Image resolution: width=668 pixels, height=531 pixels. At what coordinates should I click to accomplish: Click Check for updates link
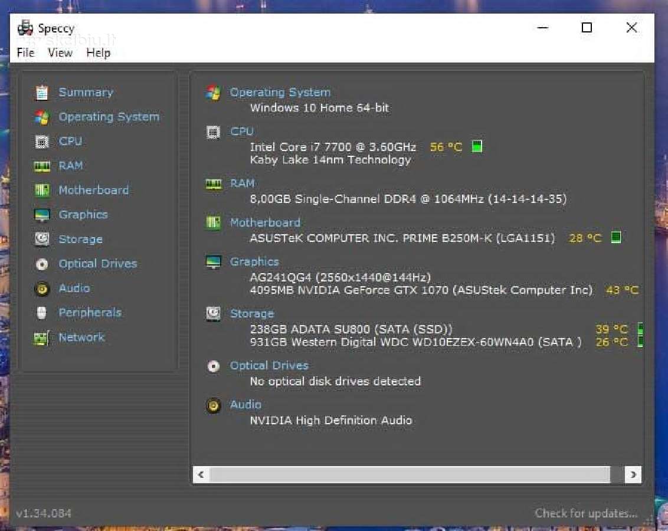click(x=586, y=513)
